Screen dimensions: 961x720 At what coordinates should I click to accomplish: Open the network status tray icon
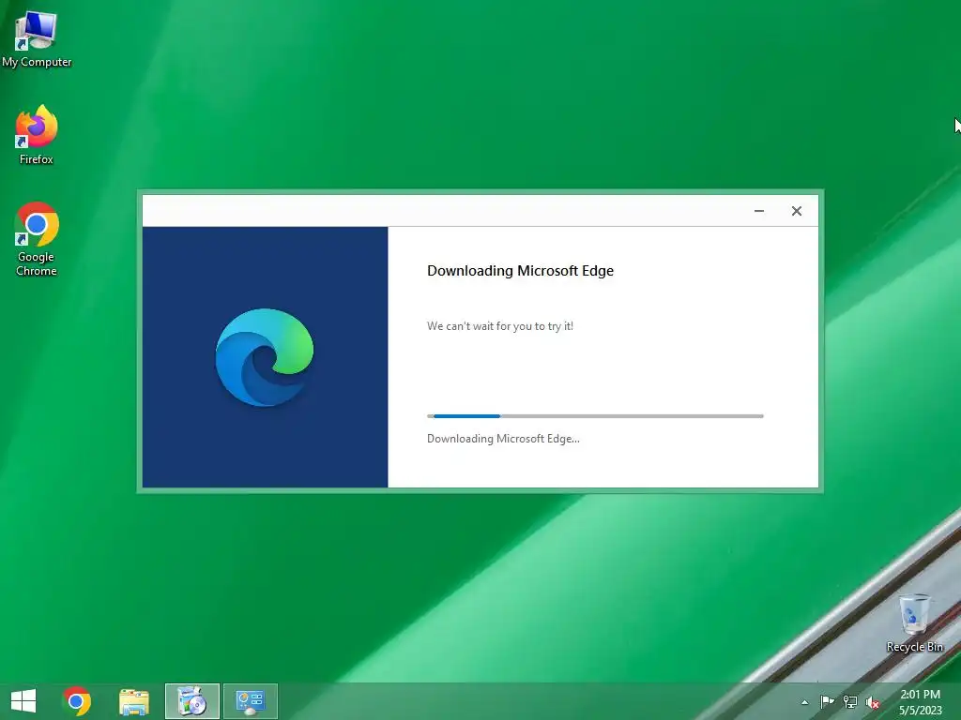point(850,701)
